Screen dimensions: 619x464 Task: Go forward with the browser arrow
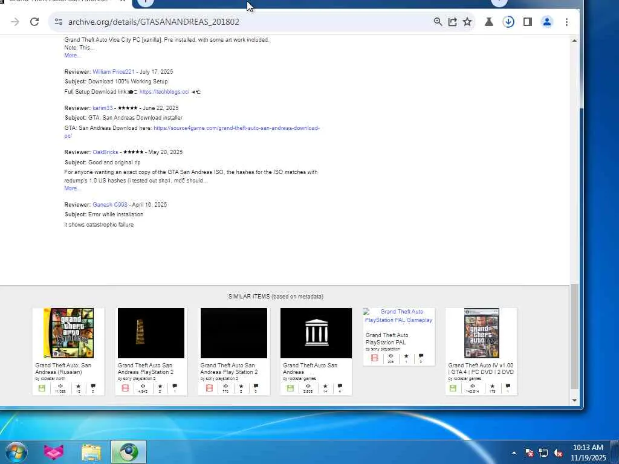pos(15,22)
